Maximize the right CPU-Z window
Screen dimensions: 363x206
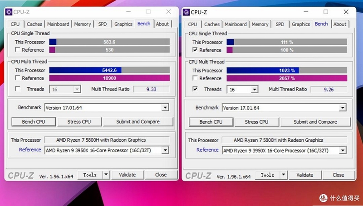(326, 12)
